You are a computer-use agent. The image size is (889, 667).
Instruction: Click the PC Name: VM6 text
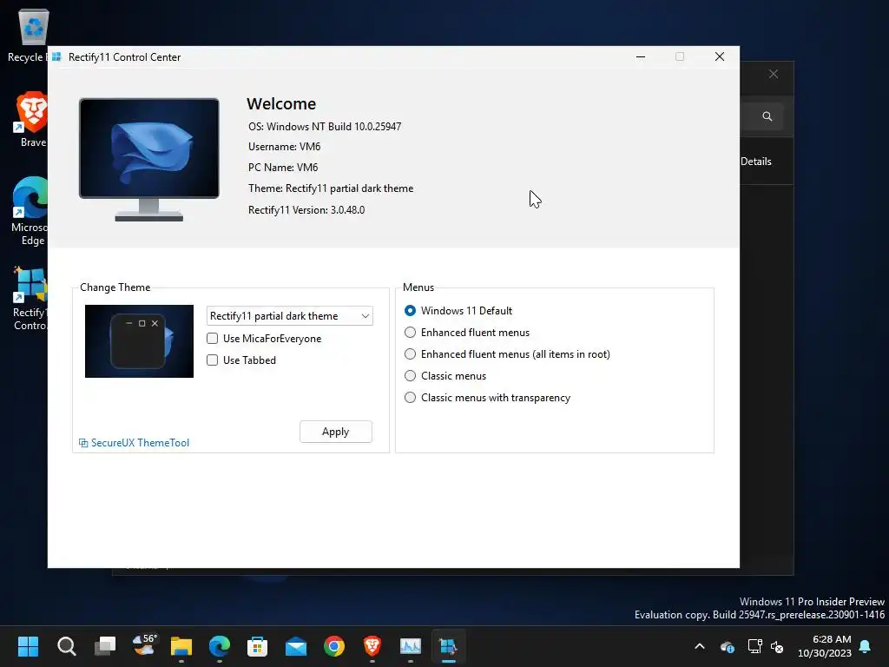tap(283, 168)
